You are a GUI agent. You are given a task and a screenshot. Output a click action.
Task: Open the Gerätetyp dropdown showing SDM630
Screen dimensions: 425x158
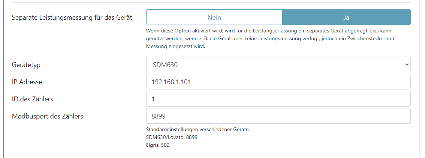(x=278, y=64)
